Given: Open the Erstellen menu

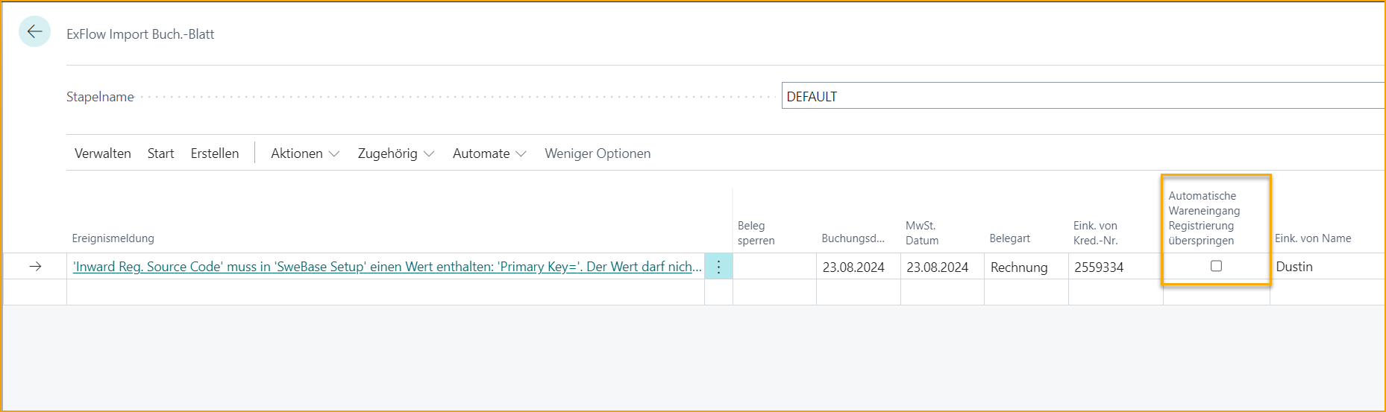Looking at the screenshot, I should click(x=215, y=153).
